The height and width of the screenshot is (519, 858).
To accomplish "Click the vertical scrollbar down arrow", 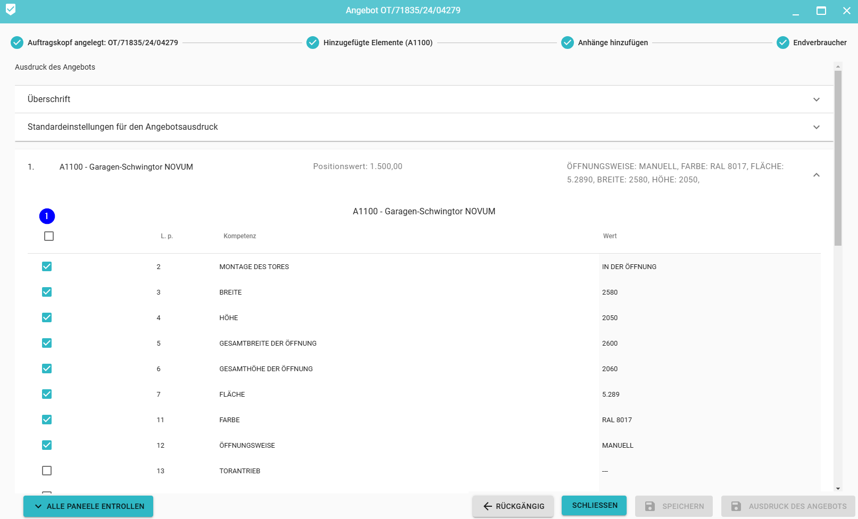I will pos(838,488).
